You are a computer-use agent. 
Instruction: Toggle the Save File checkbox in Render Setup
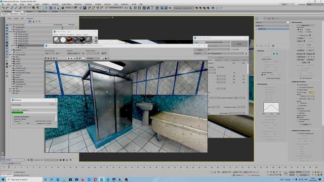click(232, 50)
